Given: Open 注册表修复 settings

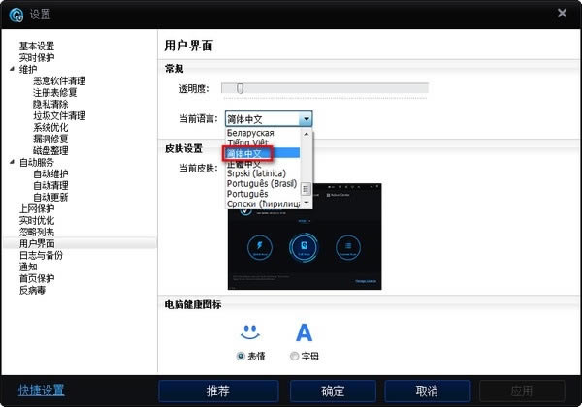Looking at the screenshot, I should [x=55, y=92].
